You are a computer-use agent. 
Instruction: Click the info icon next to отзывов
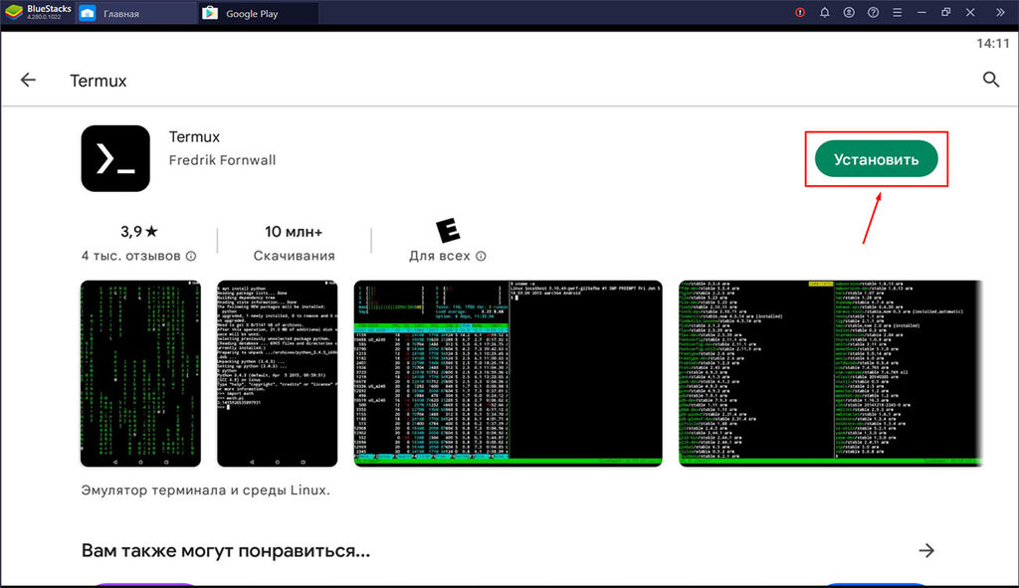coord(191,256)
